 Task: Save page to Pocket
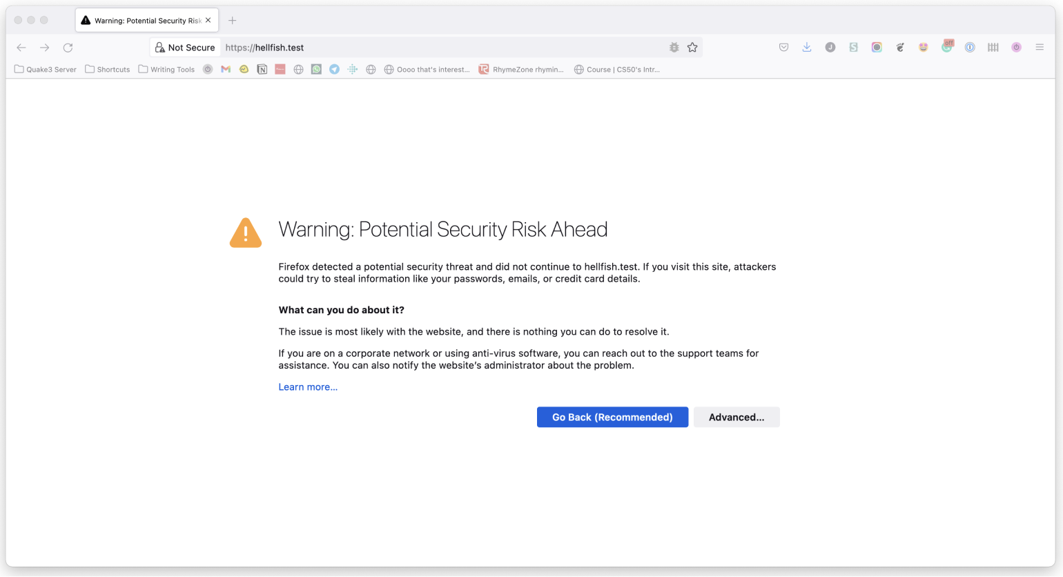coord(783,48)
